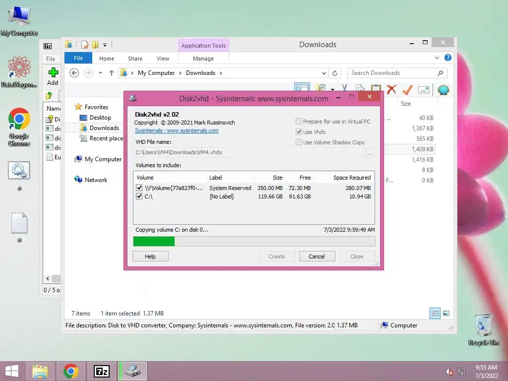The height and width of the screenshot is (381, 508).
Task: Open the Explorer File tab
Action: (x=78, y=58)
